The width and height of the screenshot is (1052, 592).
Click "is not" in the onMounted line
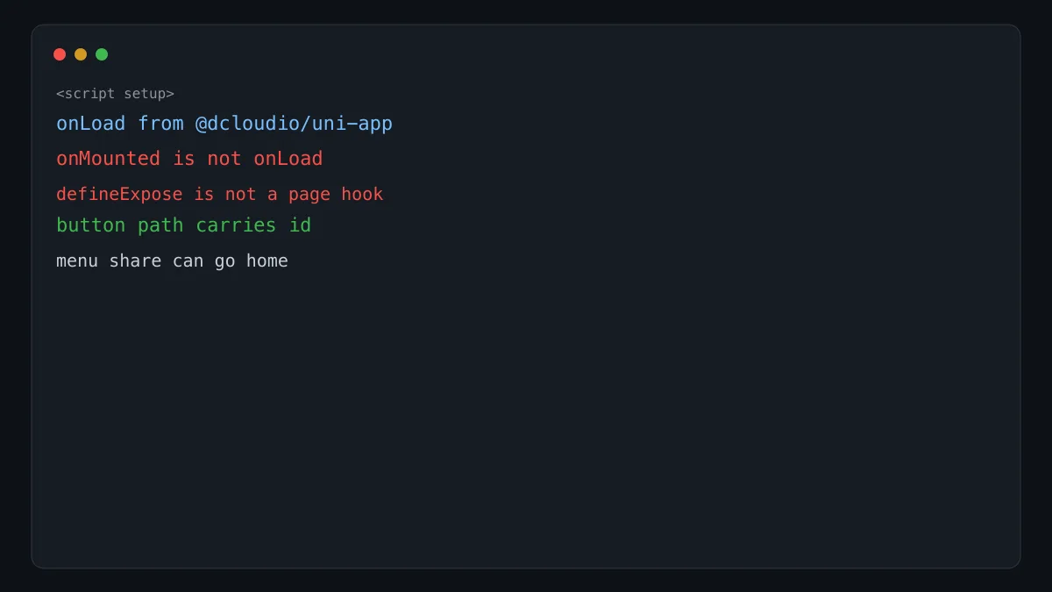(x=207, y=159)
